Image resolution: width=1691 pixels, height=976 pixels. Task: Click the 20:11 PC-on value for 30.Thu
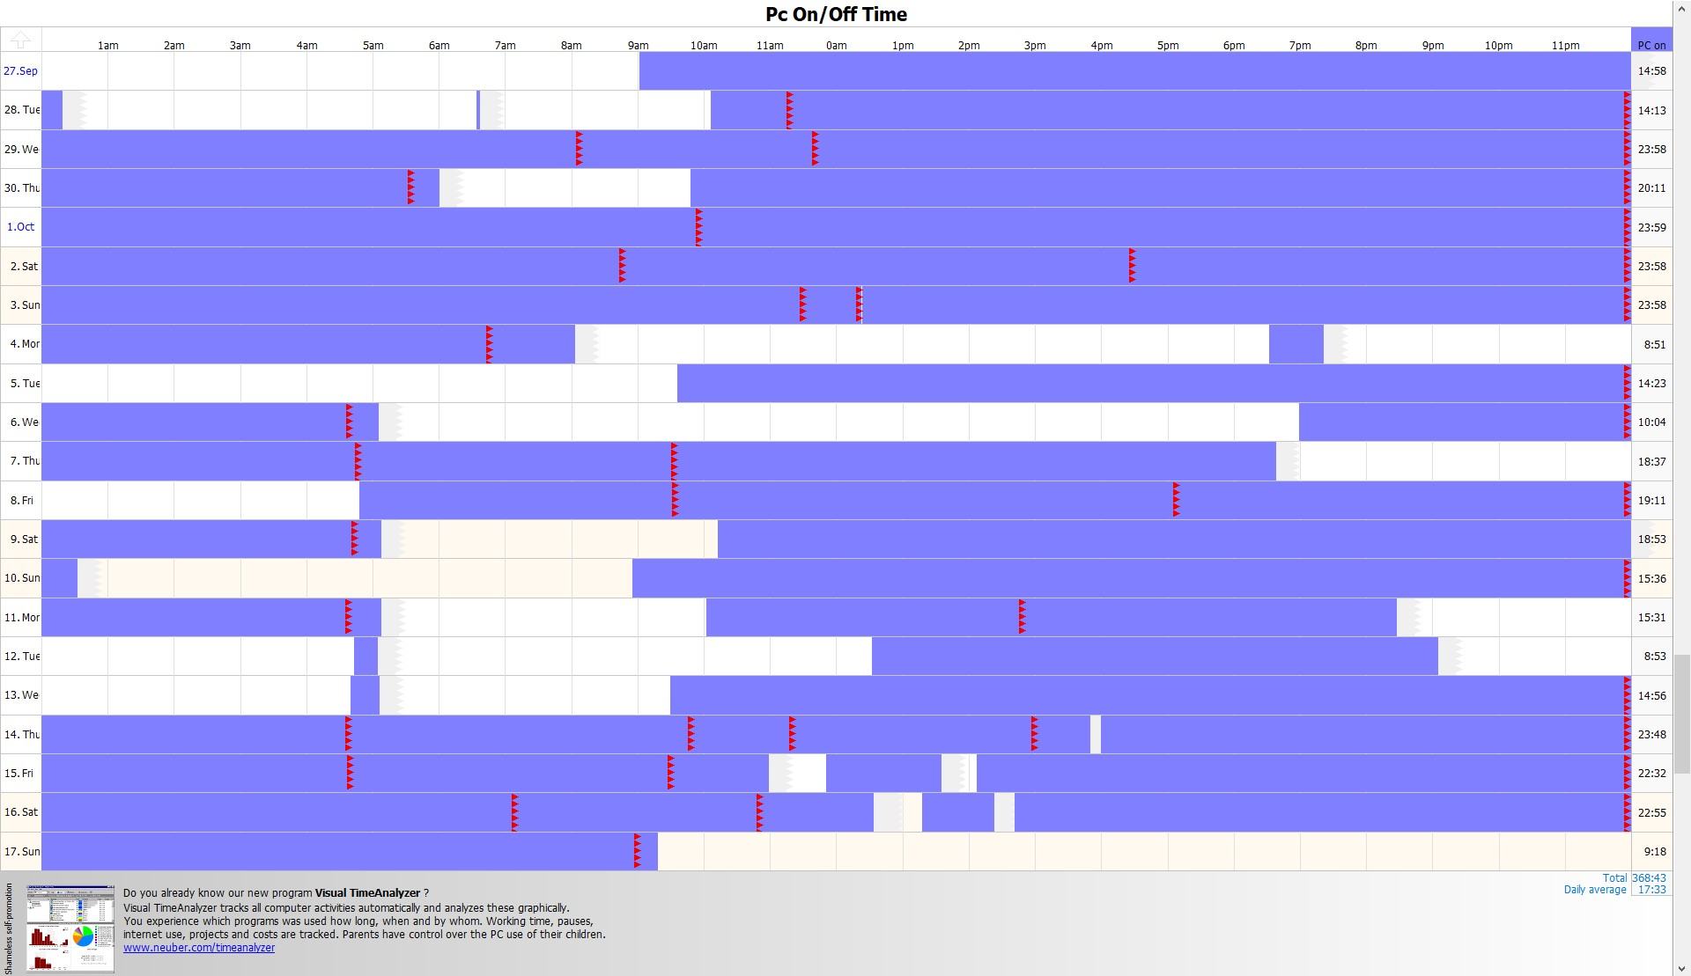[x=1651, y=188]
